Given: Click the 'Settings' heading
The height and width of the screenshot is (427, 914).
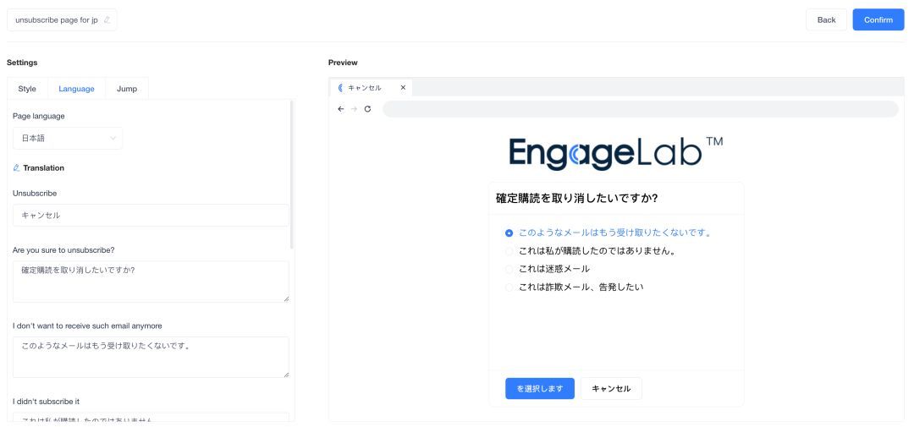Looking at the screenshot, I should (22, 63).
